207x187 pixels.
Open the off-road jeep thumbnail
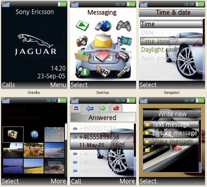click(x=54, y=166)
